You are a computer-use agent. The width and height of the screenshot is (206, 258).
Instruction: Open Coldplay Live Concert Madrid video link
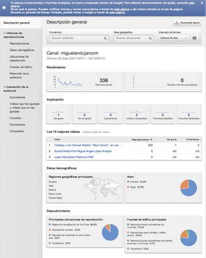(88, 145)
